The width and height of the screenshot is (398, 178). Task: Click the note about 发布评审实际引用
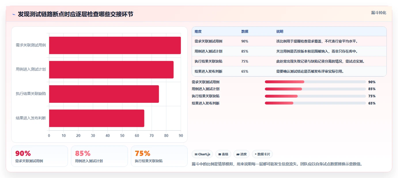[310, 71]
